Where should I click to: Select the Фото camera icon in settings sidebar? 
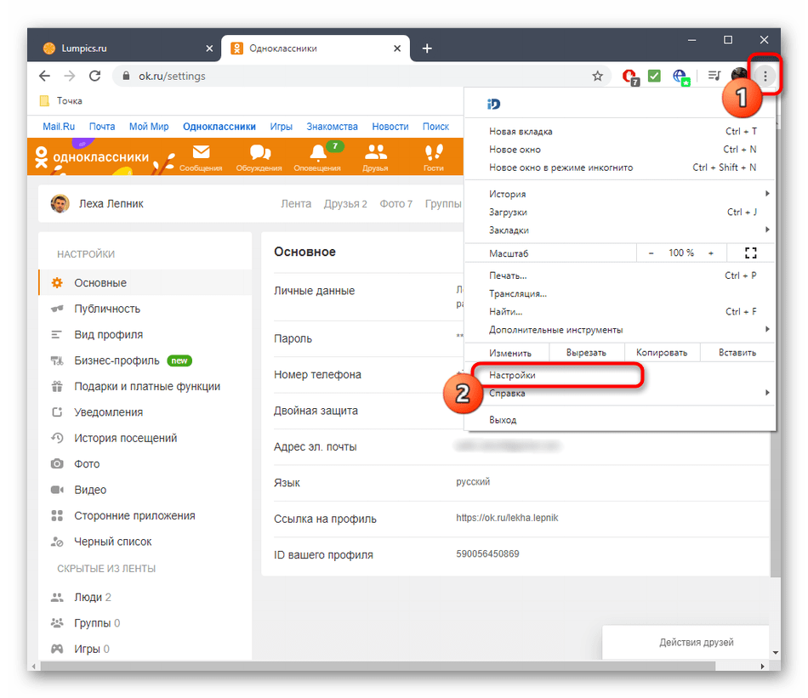[57, 463]
